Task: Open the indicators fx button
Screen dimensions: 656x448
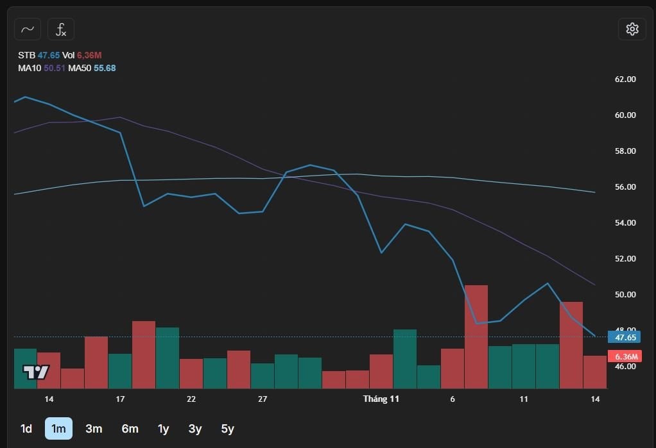Action: [61, 29]
